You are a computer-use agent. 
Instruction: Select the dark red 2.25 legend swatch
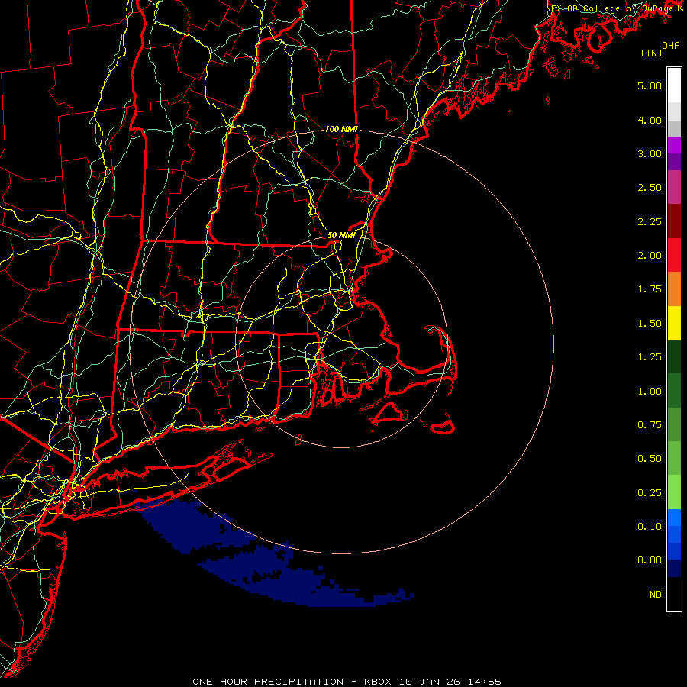pyautogui.click(x=674, y=221)
